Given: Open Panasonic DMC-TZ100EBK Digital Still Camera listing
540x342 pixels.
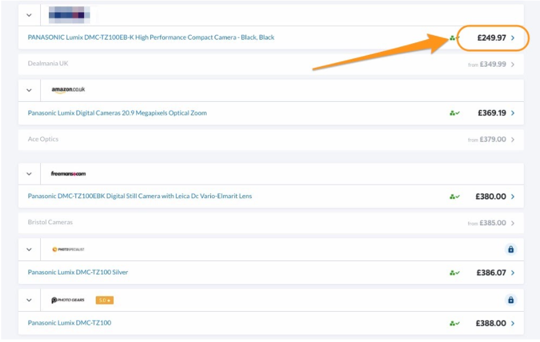Looking at the screenshot, I should (x=139, y=196).
